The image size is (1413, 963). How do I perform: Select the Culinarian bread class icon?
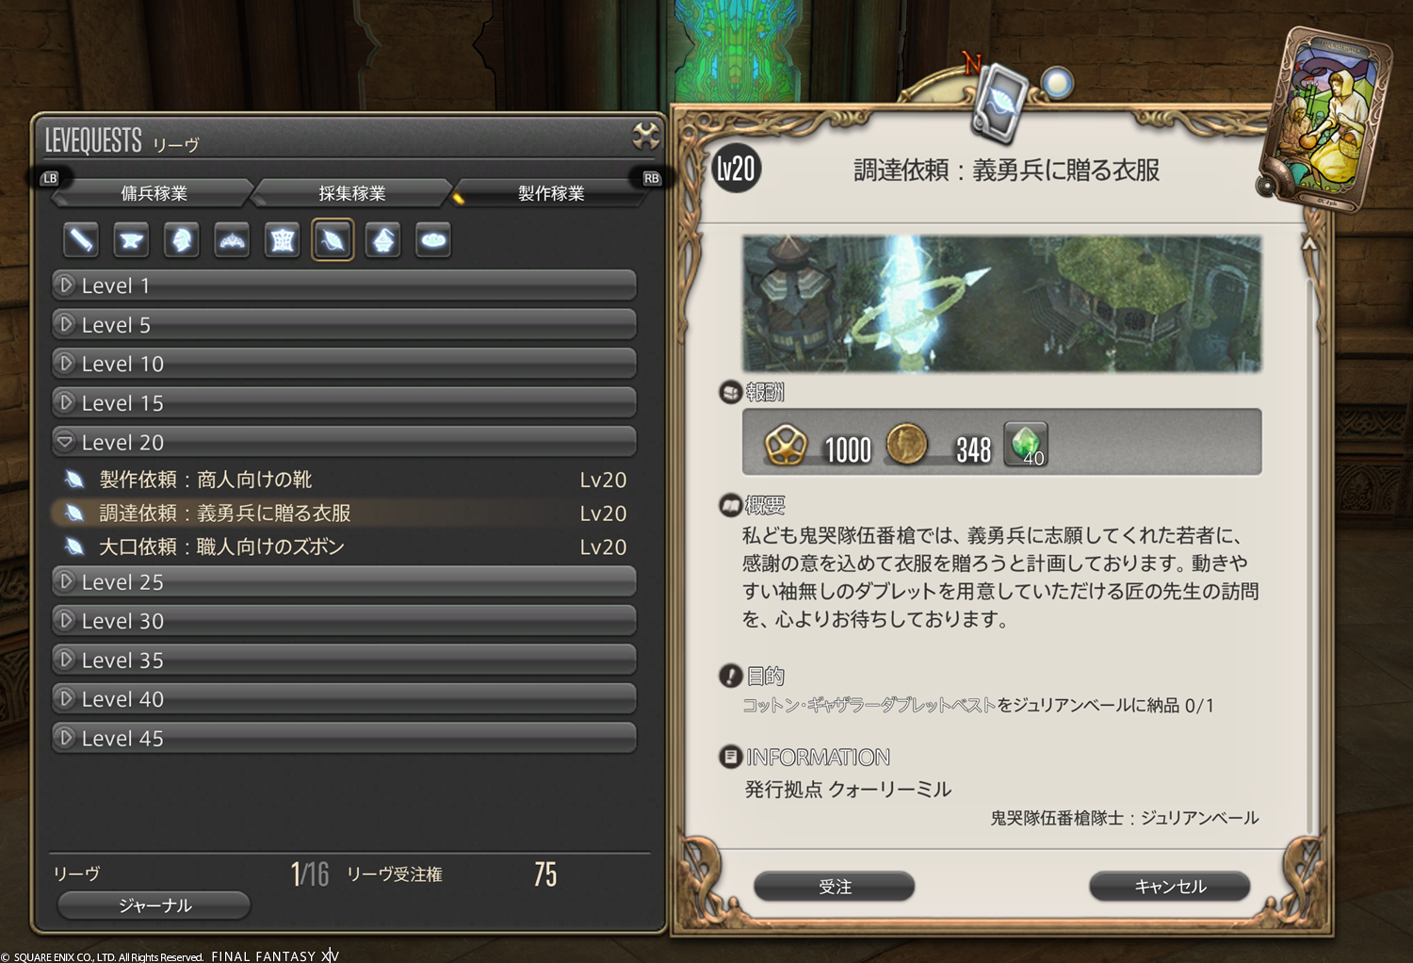tap(433, 240)
